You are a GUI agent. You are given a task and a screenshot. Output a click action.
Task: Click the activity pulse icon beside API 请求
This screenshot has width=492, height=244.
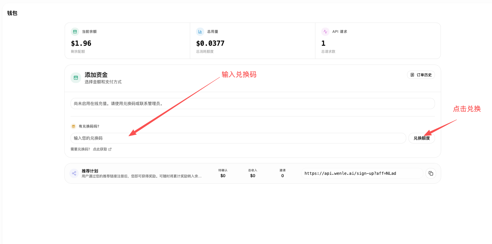(x=325, y=32)
